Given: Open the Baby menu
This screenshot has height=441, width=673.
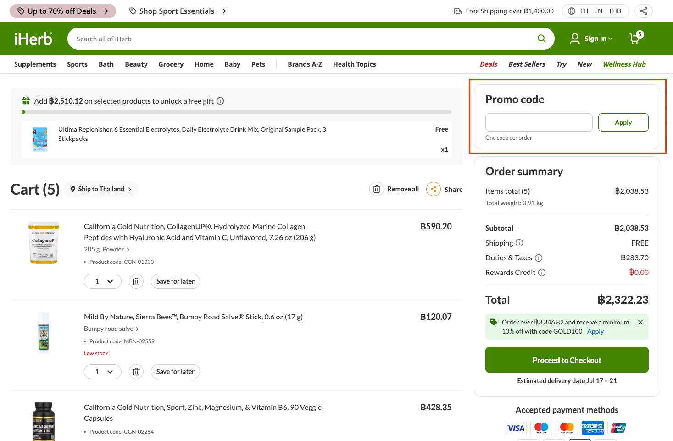Looking at the screenshot, I should tap(233, 64).
